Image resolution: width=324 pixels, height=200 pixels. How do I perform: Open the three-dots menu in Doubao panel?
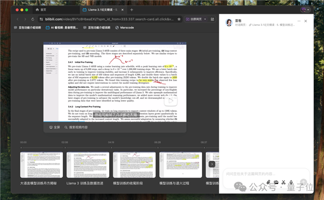click(x=299, y=21)
